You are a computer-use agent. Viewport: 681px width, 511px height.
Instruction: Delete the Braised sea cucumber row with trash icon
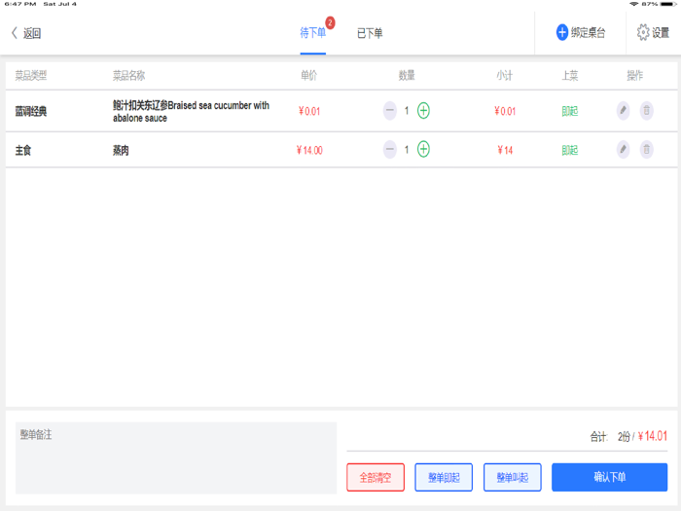tap(646, 110)
